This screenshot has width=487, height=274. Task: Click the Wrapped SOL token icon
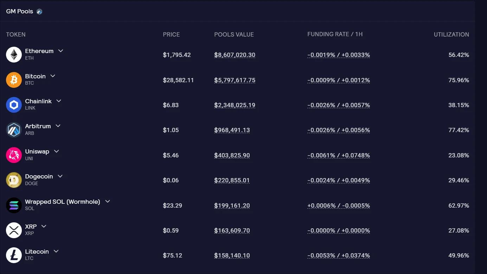click(13, 205)
